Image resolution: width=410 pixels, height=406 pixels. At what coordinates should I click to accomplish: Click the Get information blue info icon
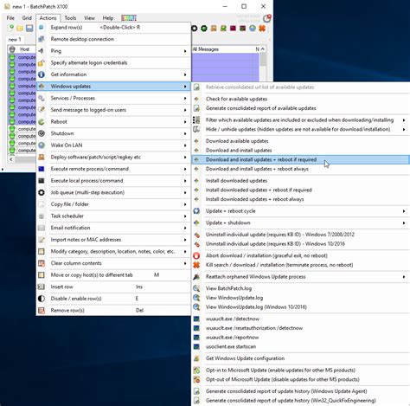(x=42, y=74)
